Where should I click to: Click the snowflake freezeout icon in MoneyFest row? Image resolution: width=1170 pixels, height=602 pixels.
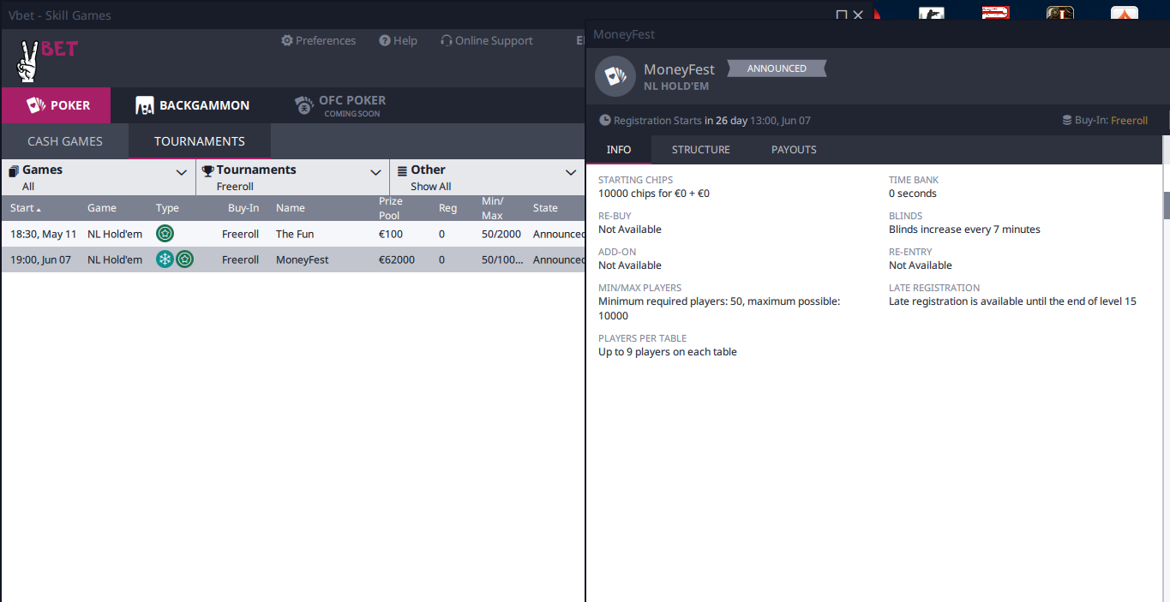pyautogui.click(x=165, y=259)
